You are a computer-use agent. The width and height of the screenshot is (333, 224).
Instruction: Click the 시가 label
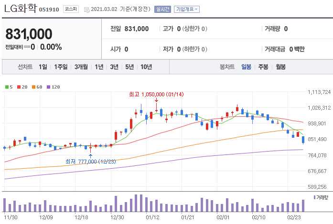116,49
